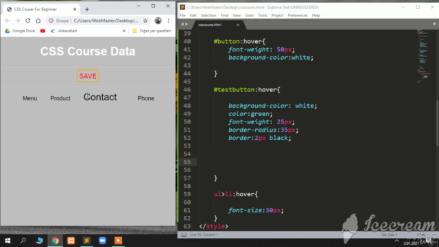Toggle side bar icon in status bar
Viewport: 439px width, 247px height.
pos(184,235)
